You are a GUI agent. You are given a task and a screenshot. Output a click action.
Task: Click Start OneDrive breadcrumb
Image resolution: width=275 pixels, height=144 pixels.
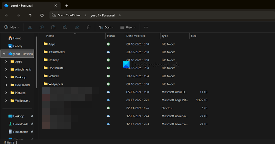[69, 15]
